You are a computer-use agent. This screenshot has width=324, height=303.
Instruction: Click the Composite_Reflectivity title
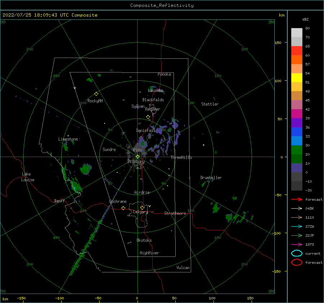[162, 5]
